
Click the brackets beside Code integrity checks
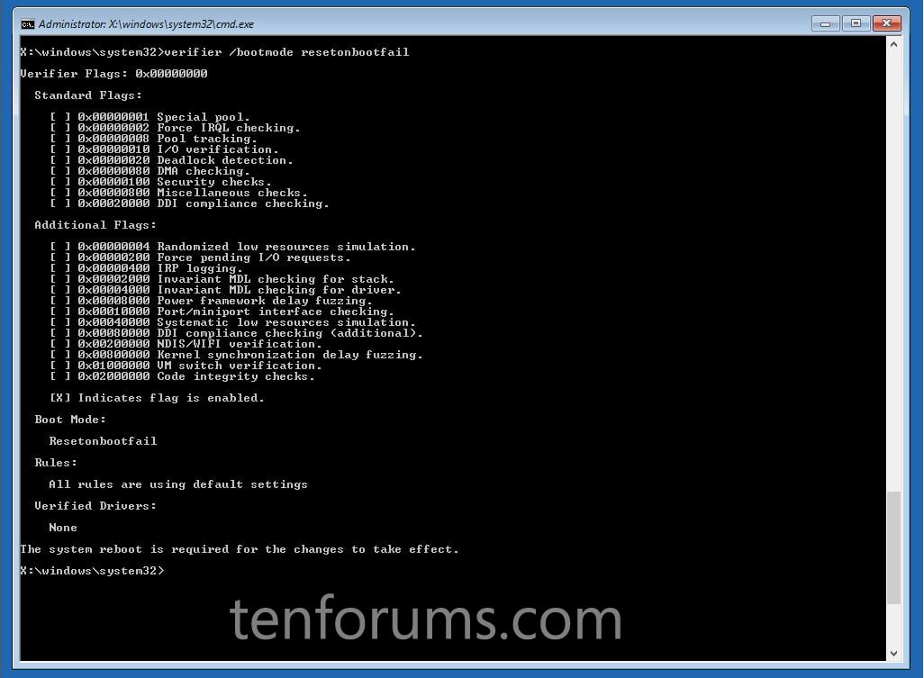pos(60,376)
